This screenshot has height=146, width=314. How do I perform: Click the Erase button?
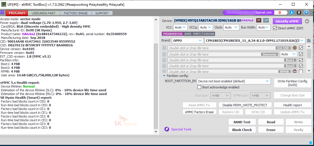[x=271, y=130]
